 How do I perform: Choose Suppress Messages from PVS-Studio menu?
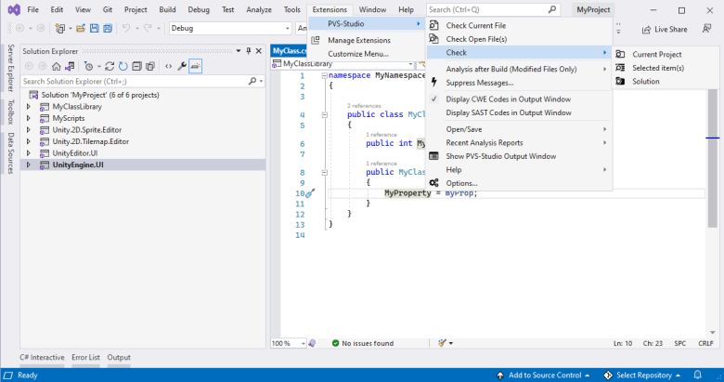click(479, 83)
